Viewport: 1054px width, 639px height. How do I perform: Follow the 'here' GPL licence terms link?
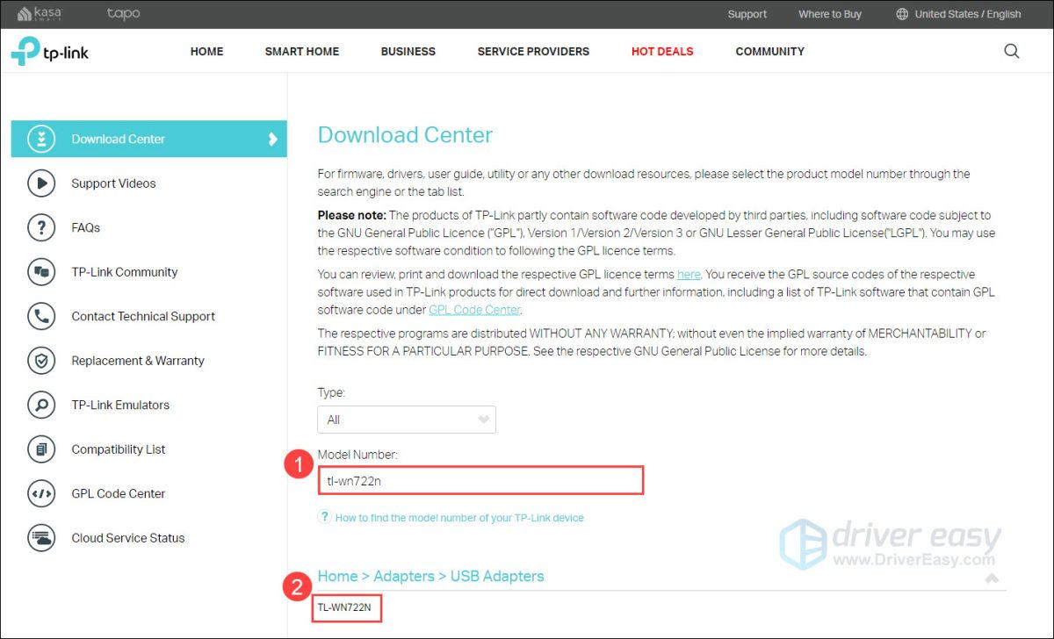click(x=689, y=275)
